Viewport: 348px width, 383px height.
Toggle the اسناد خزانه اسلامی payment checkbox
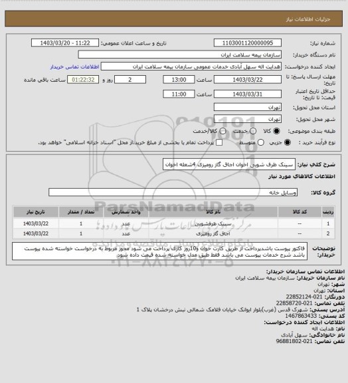[x=219, y=142]
